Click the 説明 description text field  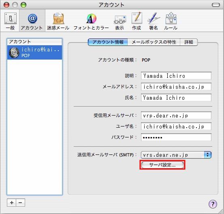pos(176,76)
